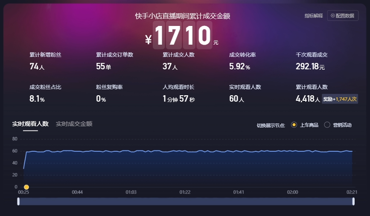Click the 292.18元 value
Screen dimensions: 370x216
click(x=310, y=66)
